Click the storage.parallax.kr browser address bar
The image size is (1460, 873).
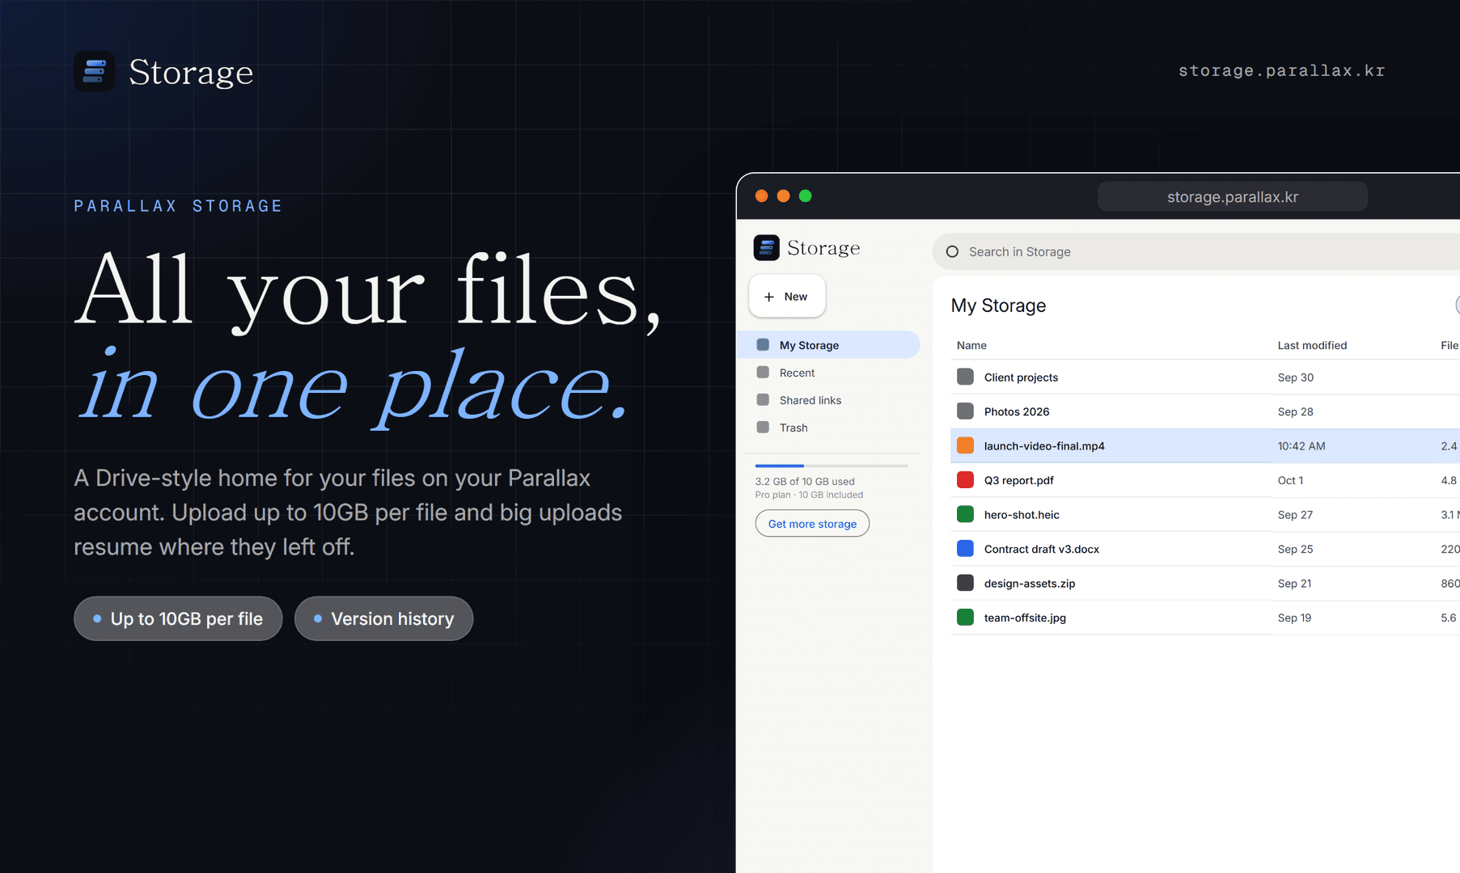pos(1233,196)
